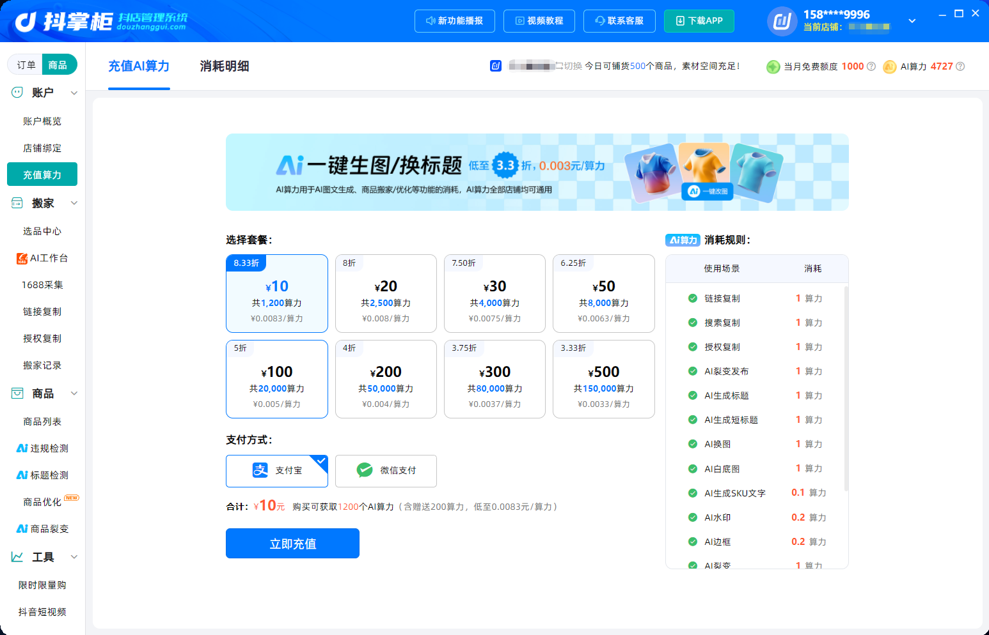Collapse the 账户 sidebar section
This screenshot has height=635, width=989.
point(74,93)
